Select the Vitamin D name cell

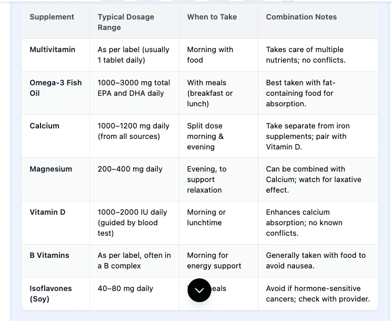point(47,212)
